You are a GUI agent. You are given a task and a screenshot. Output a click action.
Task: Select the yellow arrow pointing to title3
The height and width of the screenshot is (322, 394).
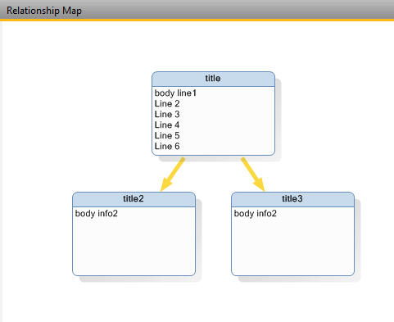(x=253, y=175)
